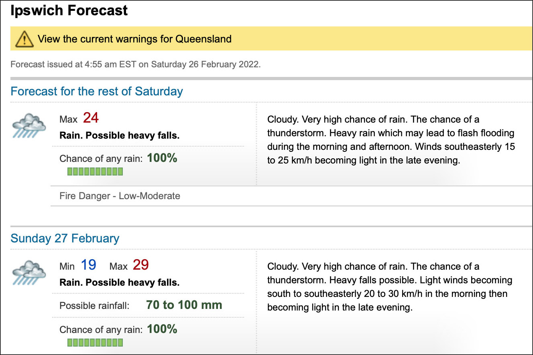This screenshot has width=533, height=355.
Task: Click Sunday's maximum temperature of 29
Action: (x=140, y=265)
